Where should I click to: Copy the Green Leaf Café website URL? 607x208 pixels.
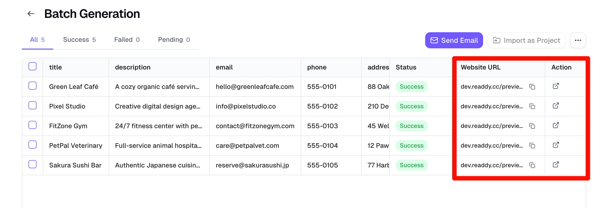pos(532,86)
